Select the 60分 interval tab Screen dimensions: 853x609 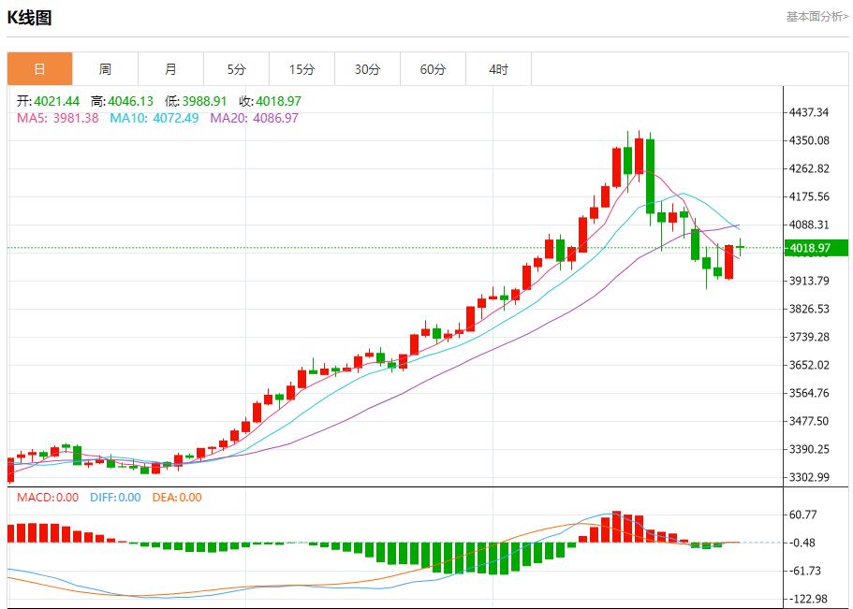(x=434, y=68)
